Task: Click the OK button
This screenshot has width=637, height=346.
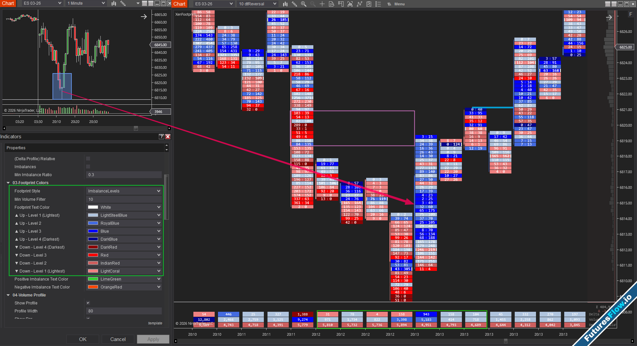Action: (83, 339)
